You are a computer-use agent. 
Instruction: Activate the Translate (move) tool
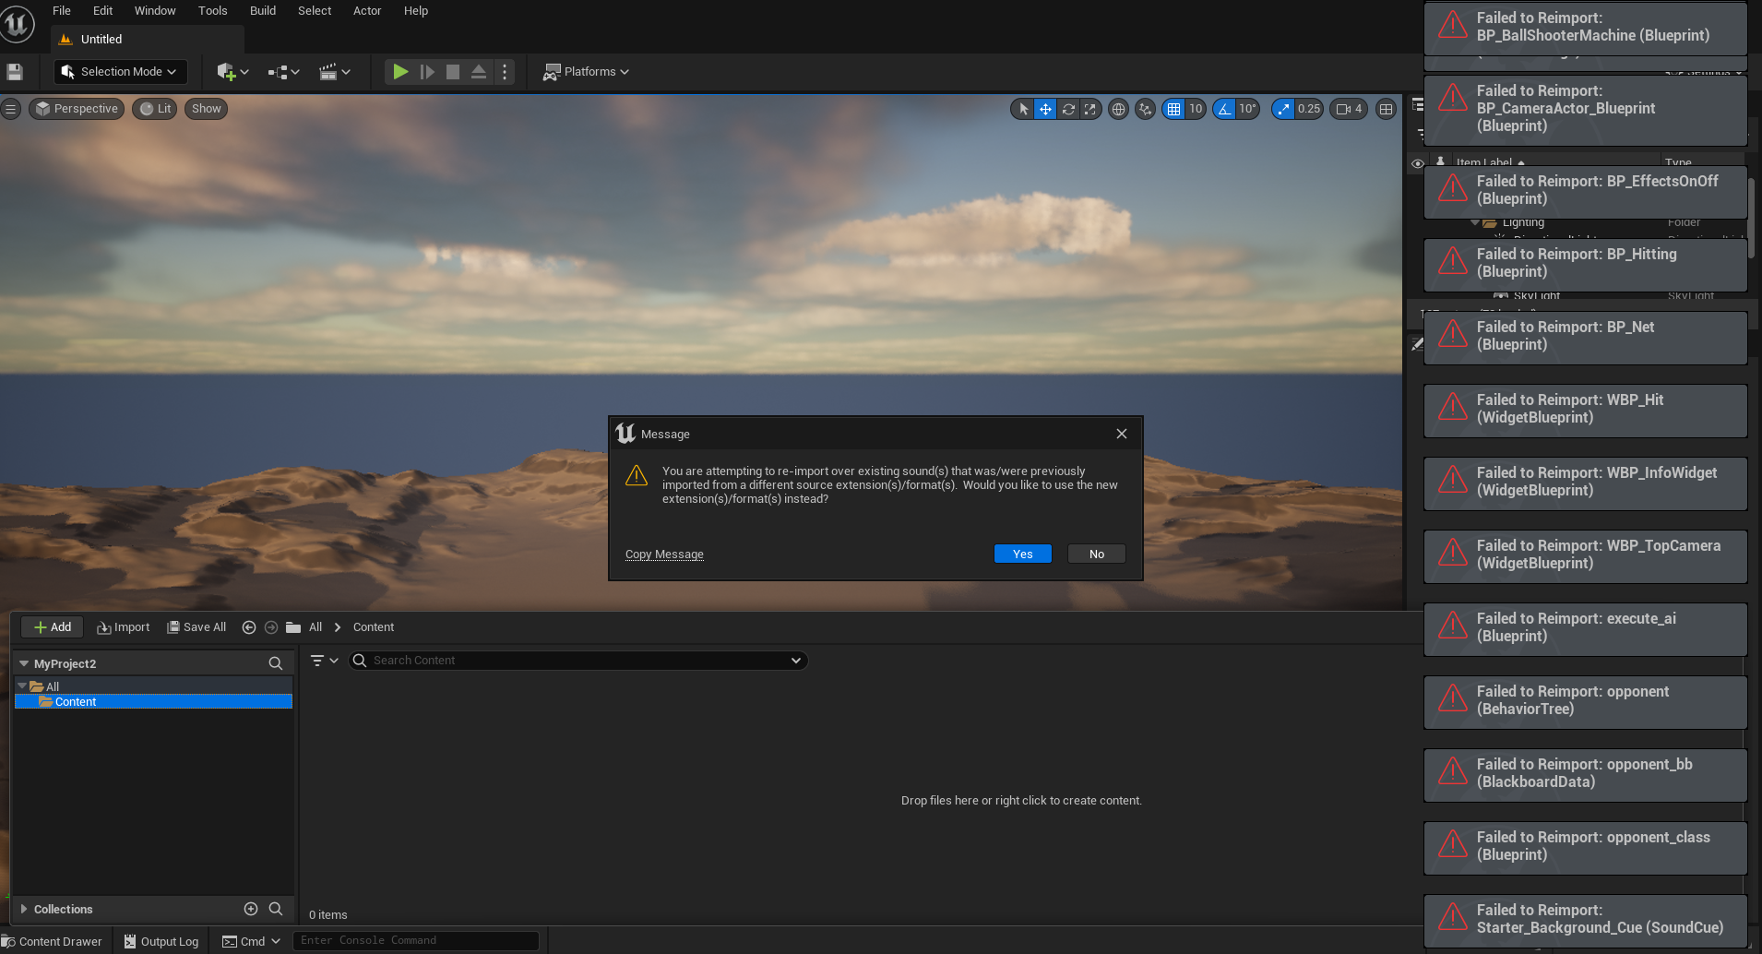pos(1045,109)
